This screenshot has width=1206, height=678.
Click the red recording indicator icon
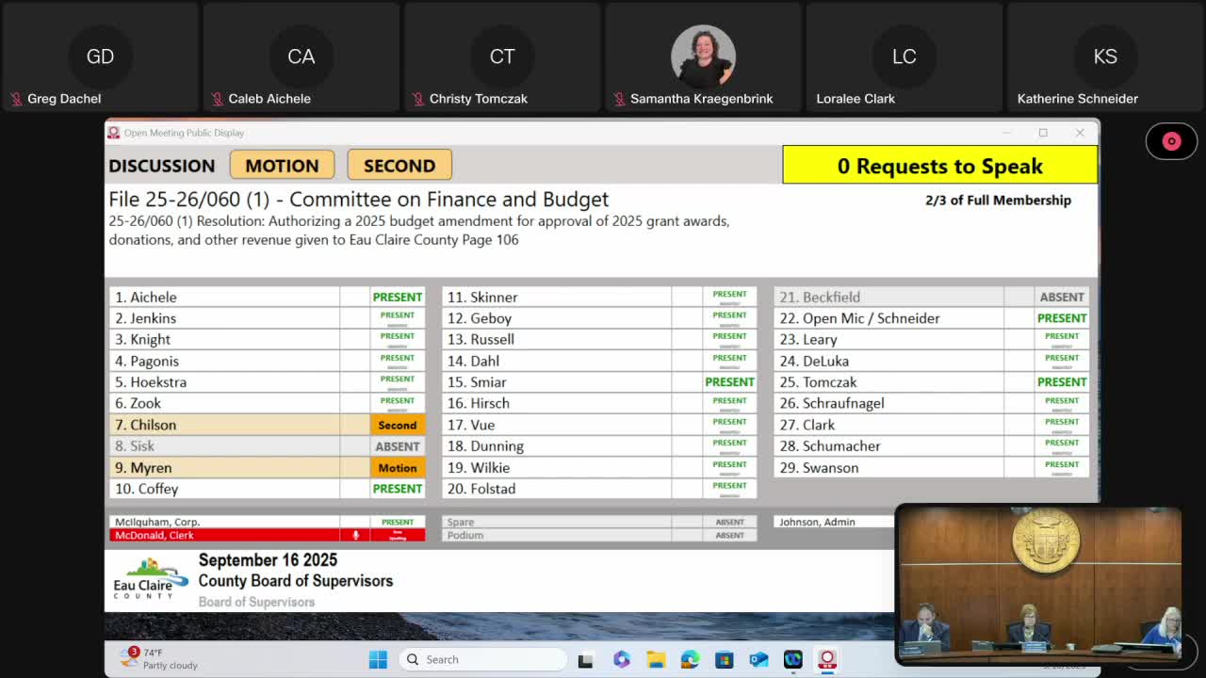click(x=1171, y=141)
